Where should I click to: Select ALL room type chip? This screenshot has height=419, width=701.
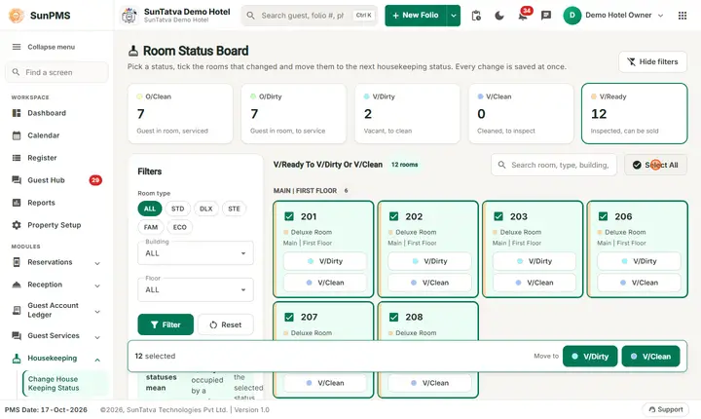(150, 209)
